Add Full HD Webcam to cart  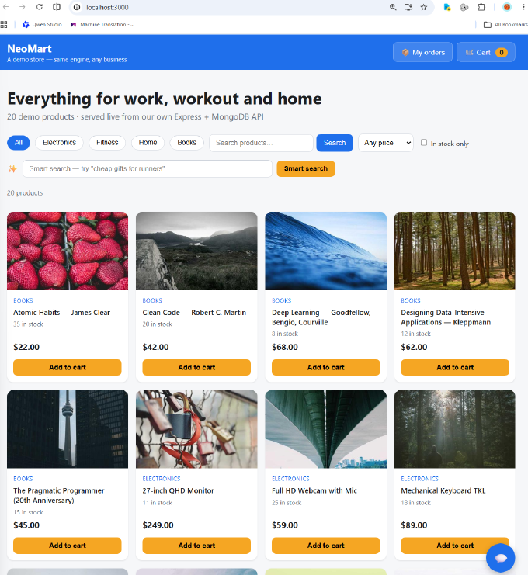[326, 546]
